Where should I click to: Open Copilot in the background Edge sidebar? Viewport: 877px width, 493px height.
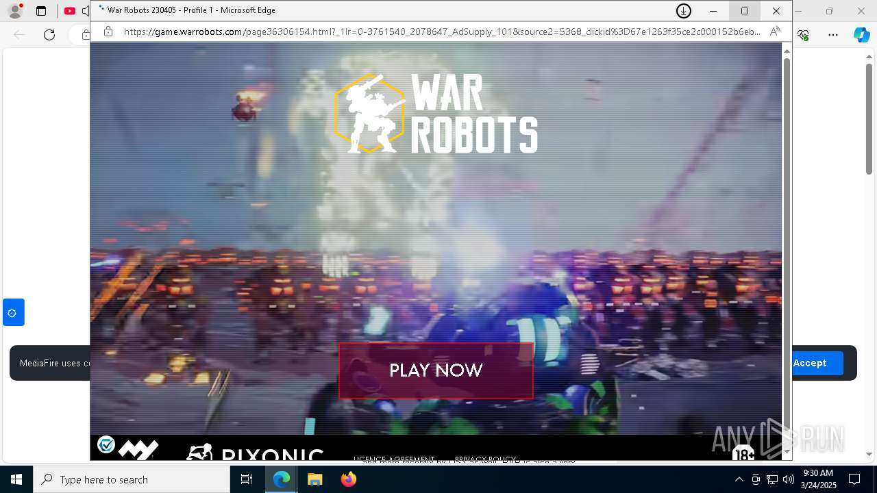tap(862, 35)
